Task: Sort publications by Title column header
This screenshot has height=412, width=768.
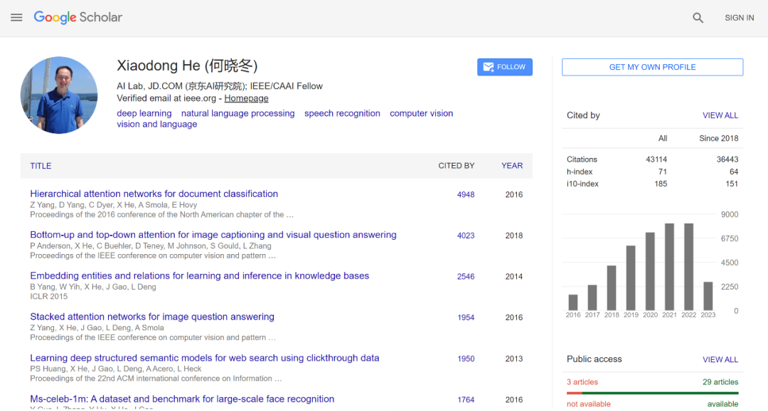Action: tap(41, 166)
